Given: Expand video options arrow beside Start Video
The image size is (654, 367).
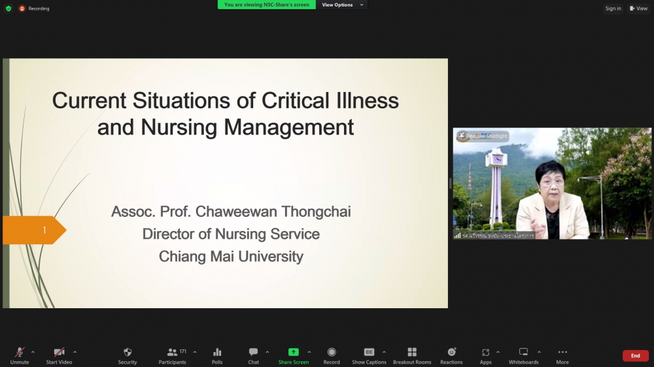Looking at the screenshot, I should 75,352.
